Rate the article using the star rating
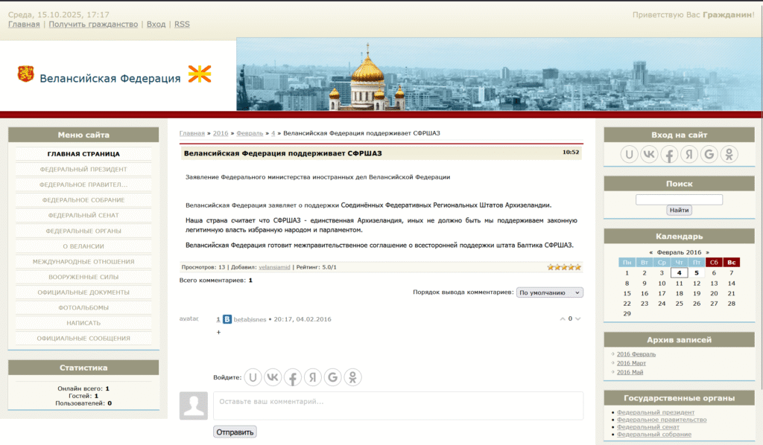This screenshot has width=763, height=445. coord(564,266)
